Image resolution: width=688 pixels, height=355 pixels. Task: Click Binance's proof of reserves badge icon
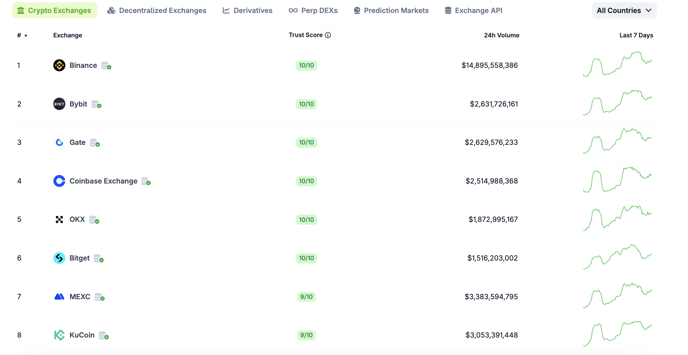click(x=106, y=66)
